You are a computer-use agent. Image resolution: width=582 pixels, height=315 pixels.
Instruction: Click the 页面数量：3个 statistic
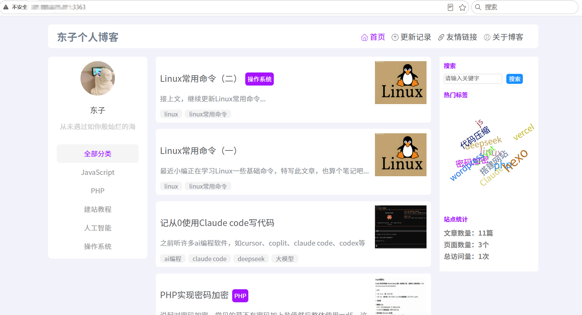click(x=466, y=245)
